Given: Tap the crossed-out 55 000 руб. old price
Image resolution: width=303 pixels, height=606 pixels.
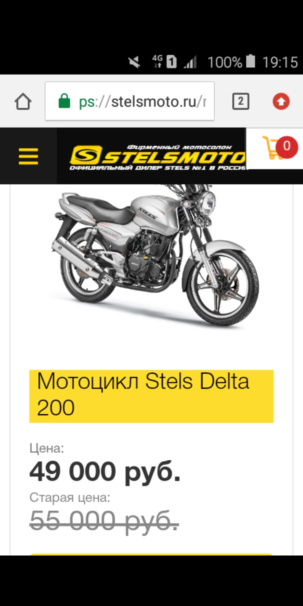Looking at the screenshot, I should pos(104,520).
